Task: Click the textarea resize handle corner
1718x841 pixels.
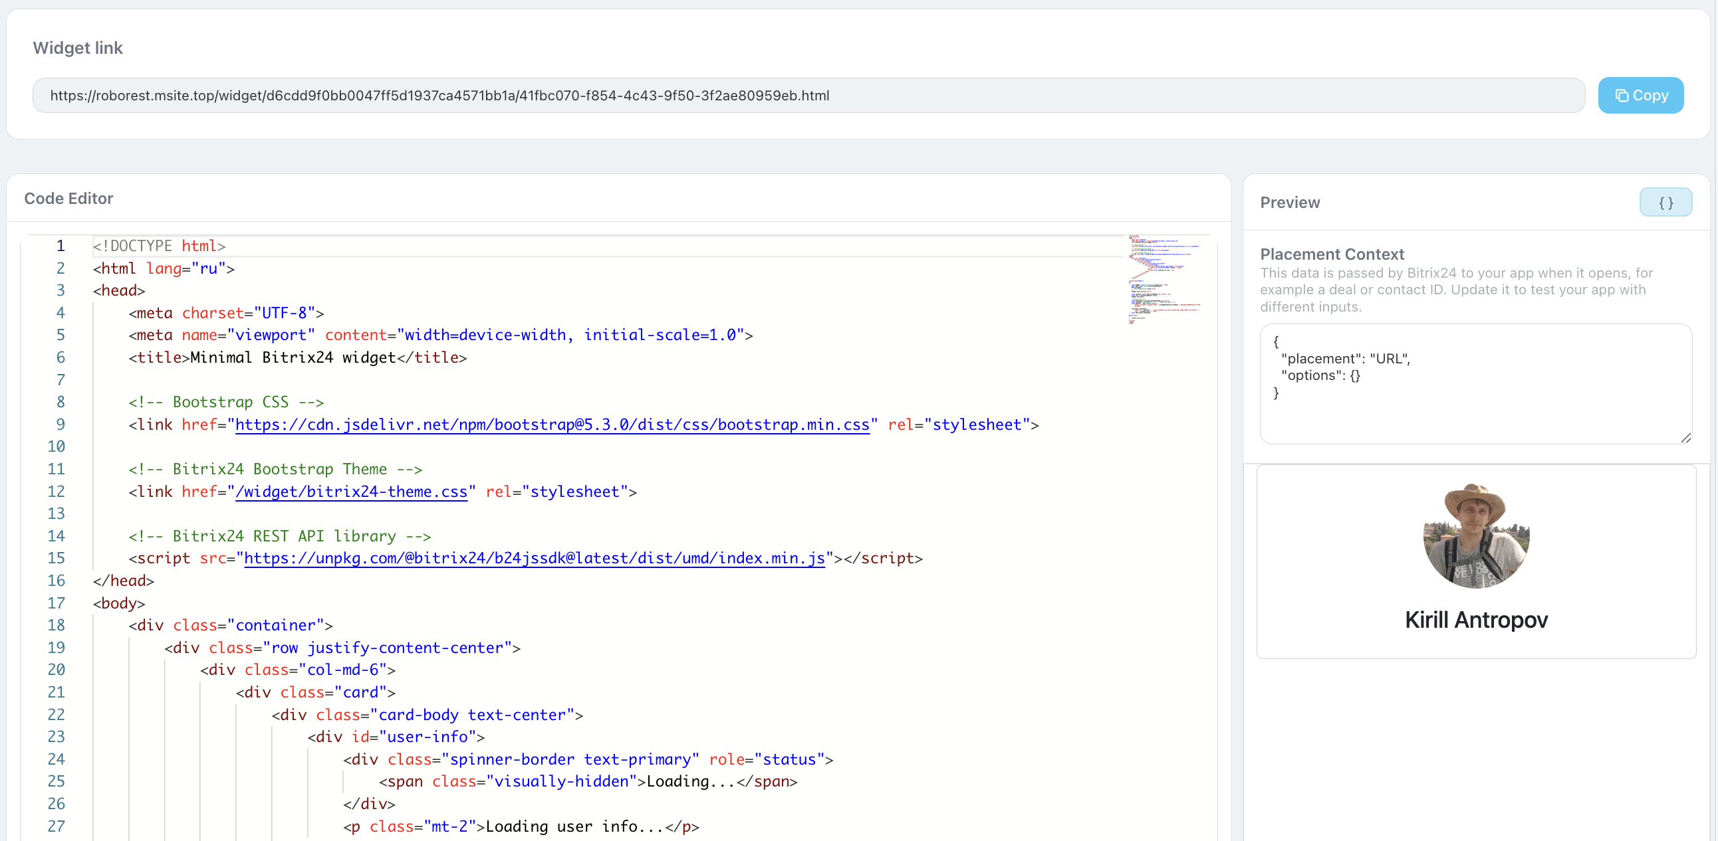Action: (x=1685, y=438)
